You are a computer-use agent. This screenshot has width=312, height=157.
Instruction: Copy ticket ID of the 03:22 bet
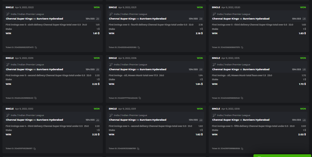pos(36,47)
